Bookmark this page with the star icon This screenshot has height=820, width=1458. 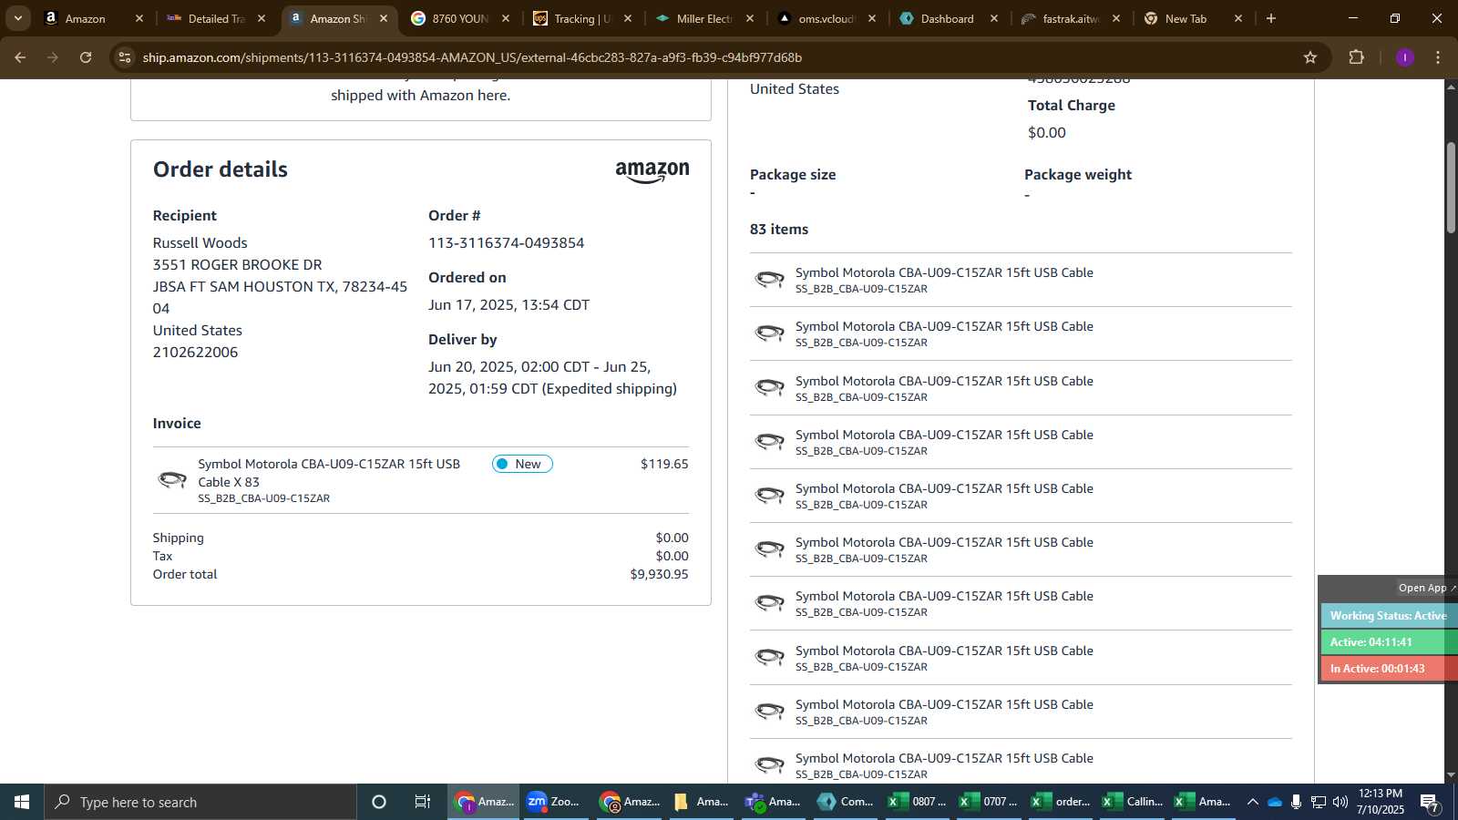(1310, 57)
